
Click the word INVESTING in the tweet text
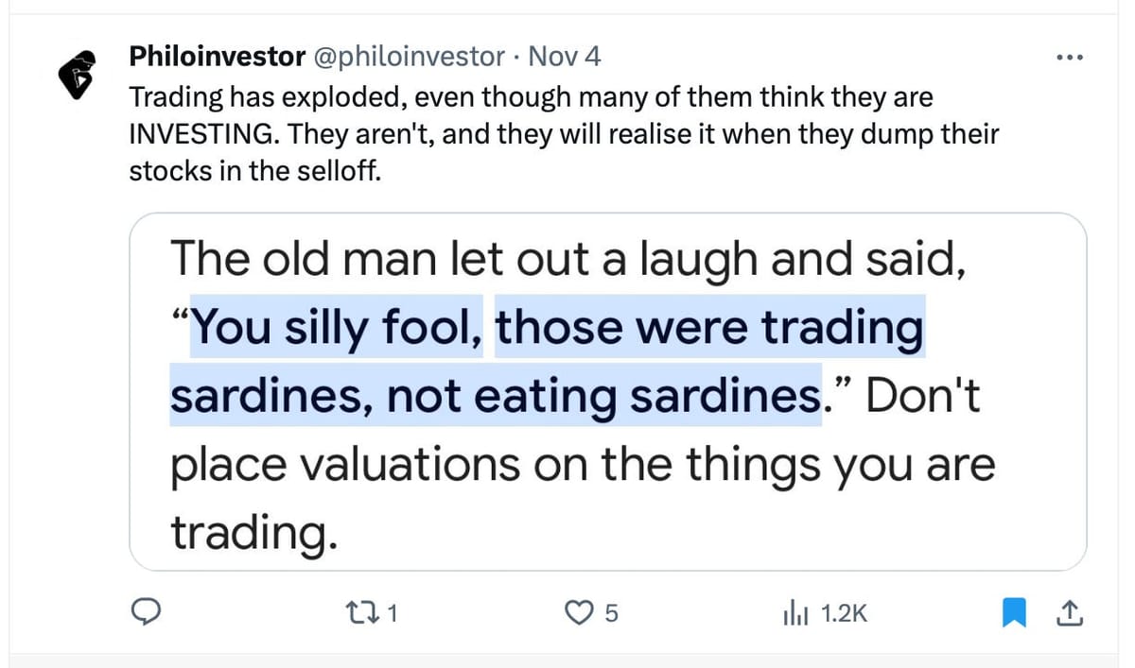click(x=202, y=133)
